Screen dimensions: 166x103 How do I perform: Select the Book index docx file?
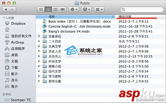tap(79, 22)
